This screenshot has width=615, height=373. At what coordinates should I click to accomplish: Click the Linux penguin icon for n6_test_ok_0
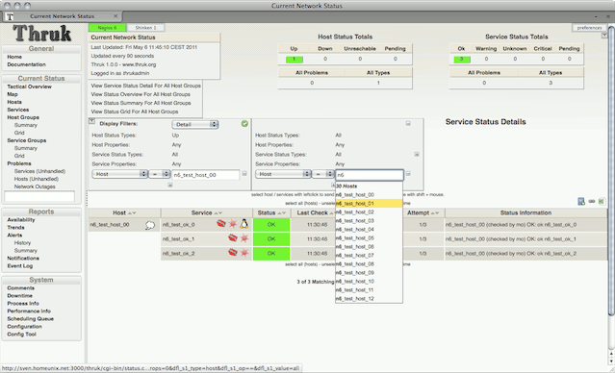(x=244, y=224)
